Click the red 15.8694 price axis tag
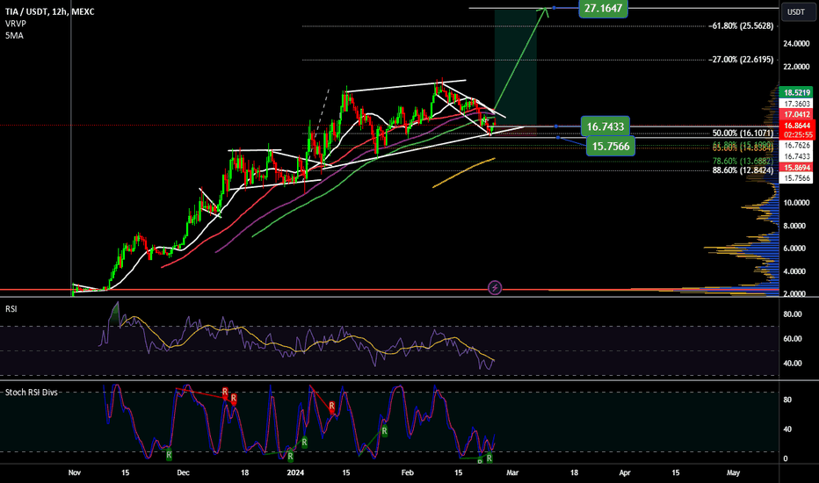The width and height of the screenshot is (819, 483). point(796,168)
